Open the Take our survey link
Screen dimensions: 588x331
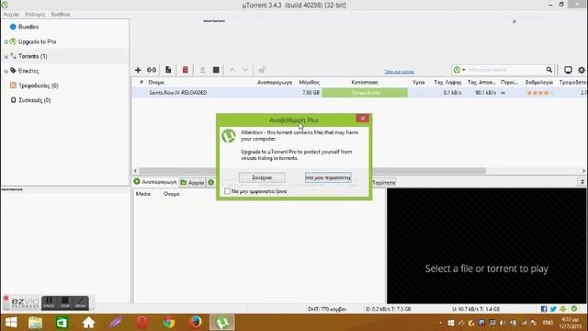[399, 72]
